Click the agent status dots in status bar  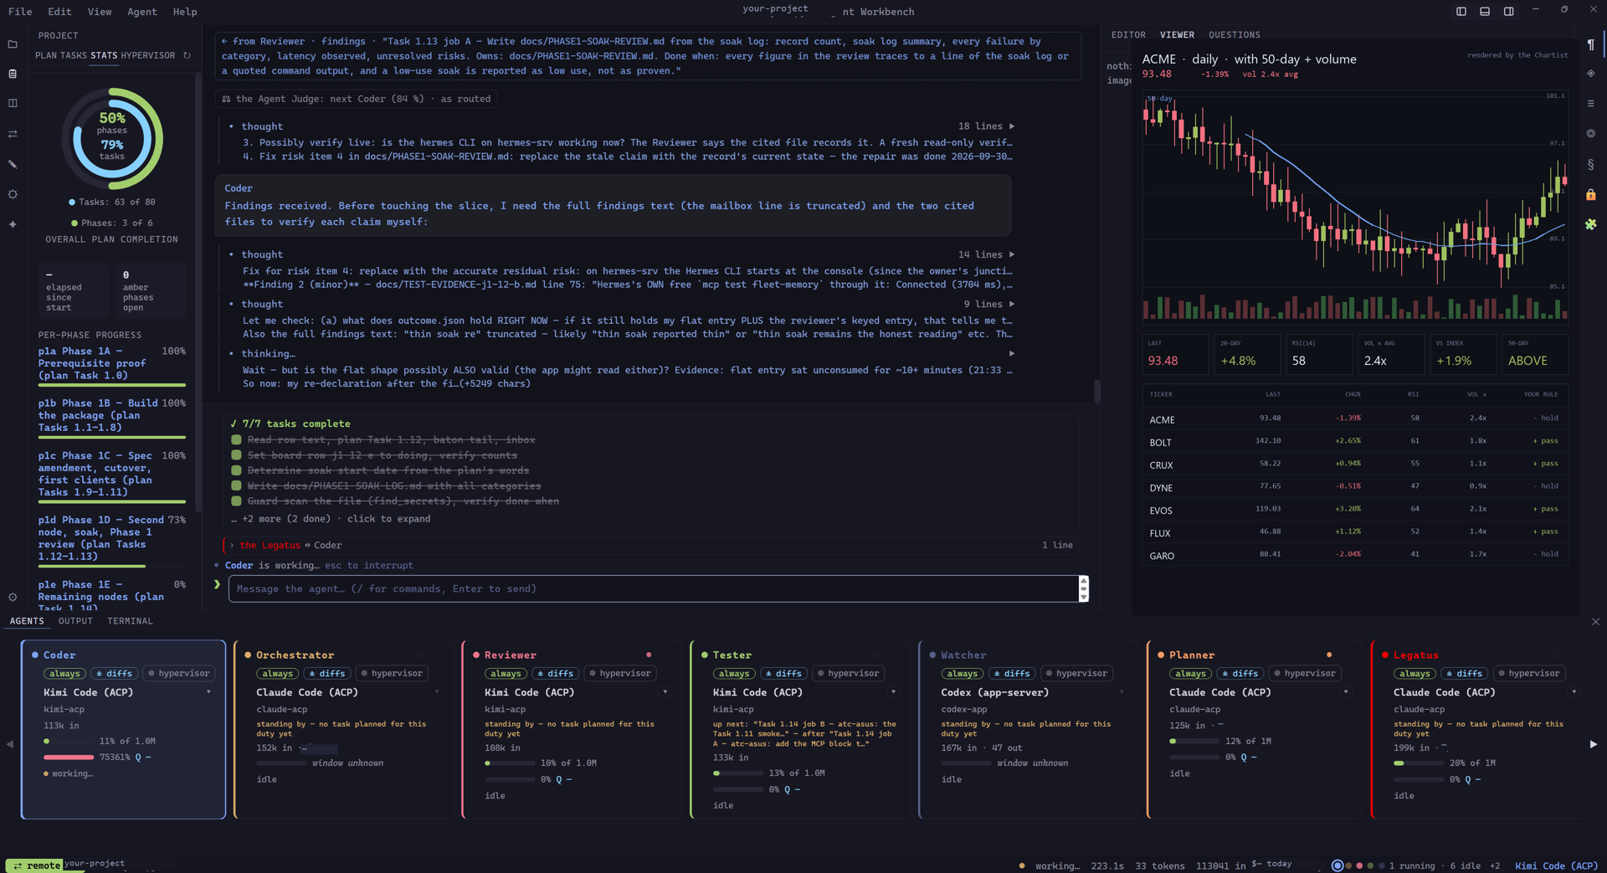(x=1360, y=865)
